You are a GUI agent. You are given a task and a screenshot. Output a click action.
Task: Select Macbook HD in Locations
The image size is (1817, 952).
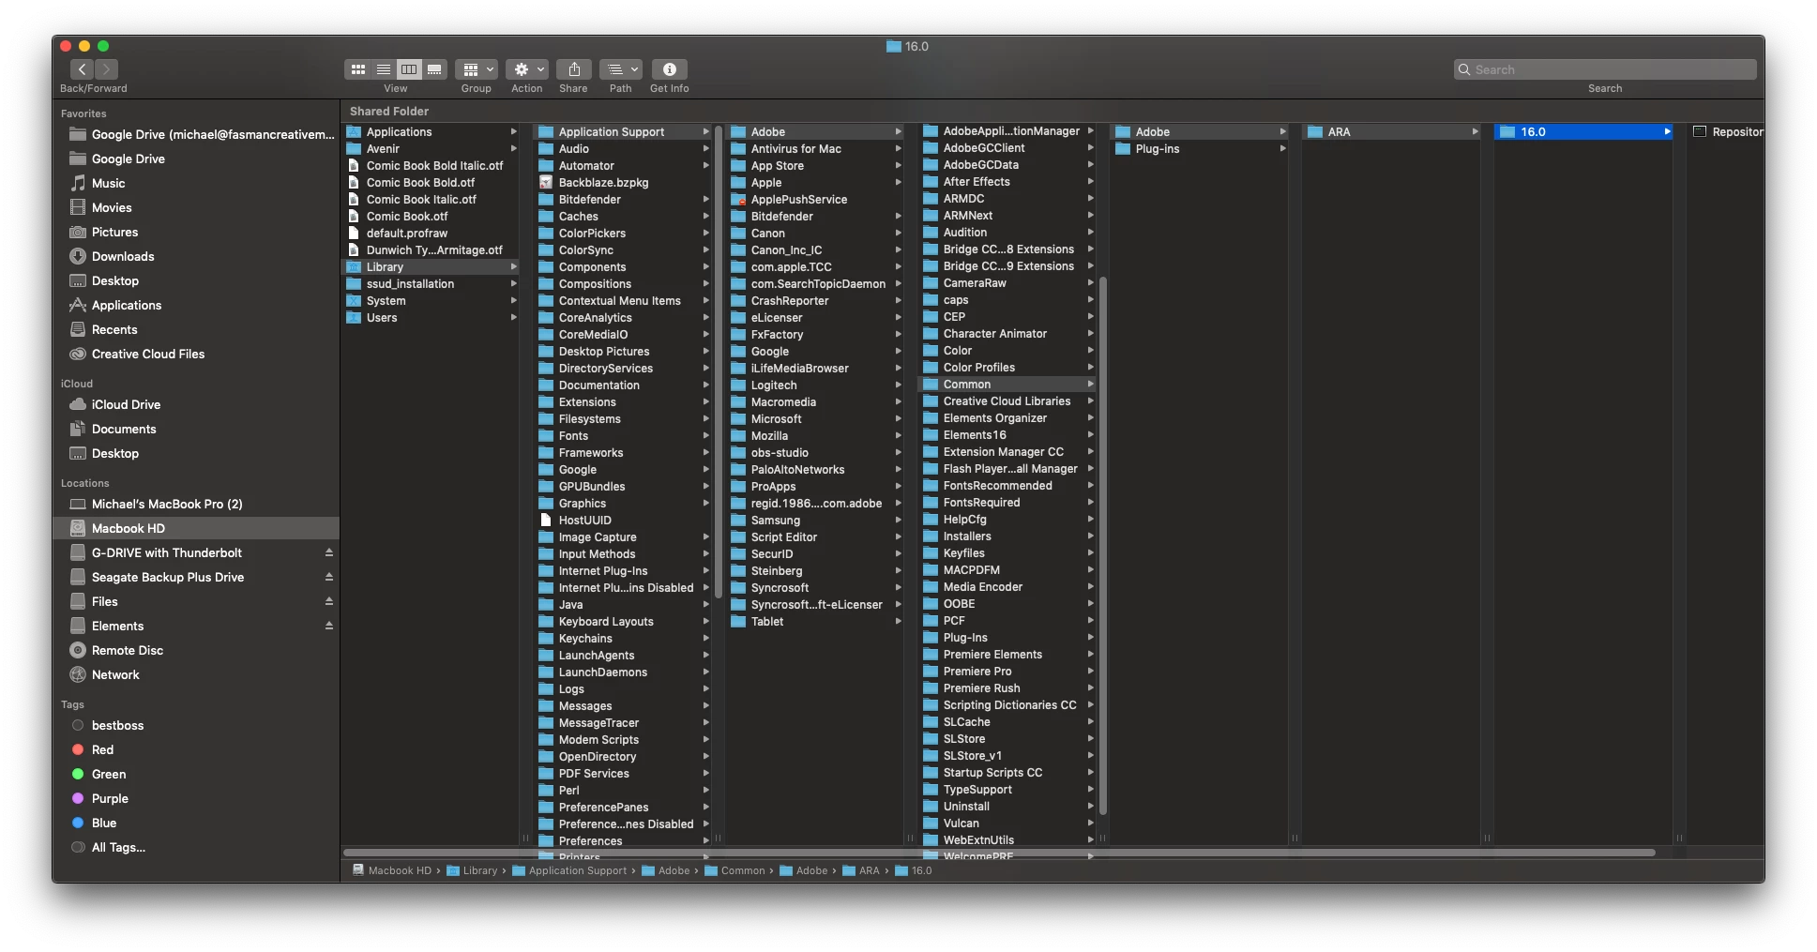pos(196,528)
